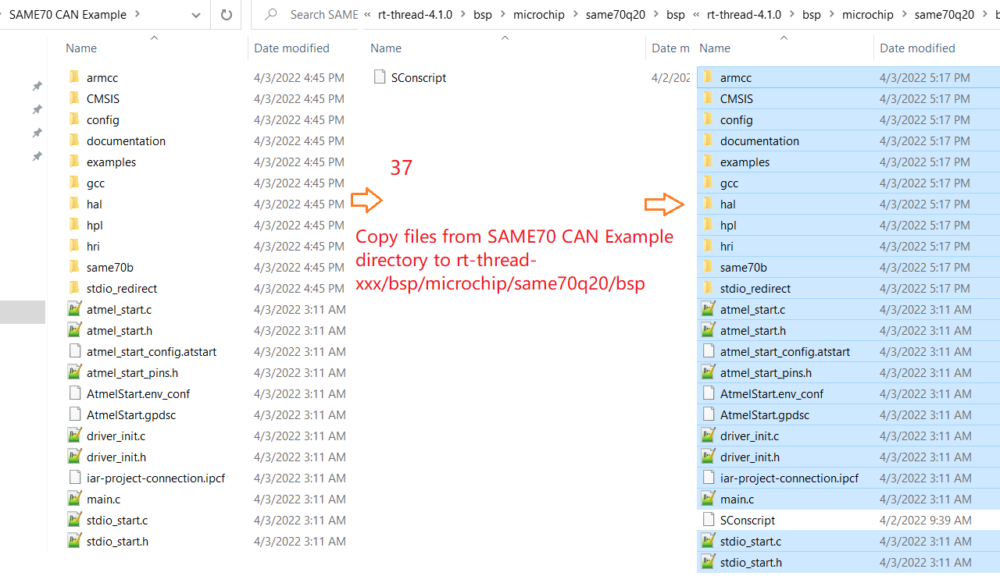Click the highlighted atmel_start_pins.h file icon
Image resolution: width=1000 pixels, height=576 pixels.
709,373
